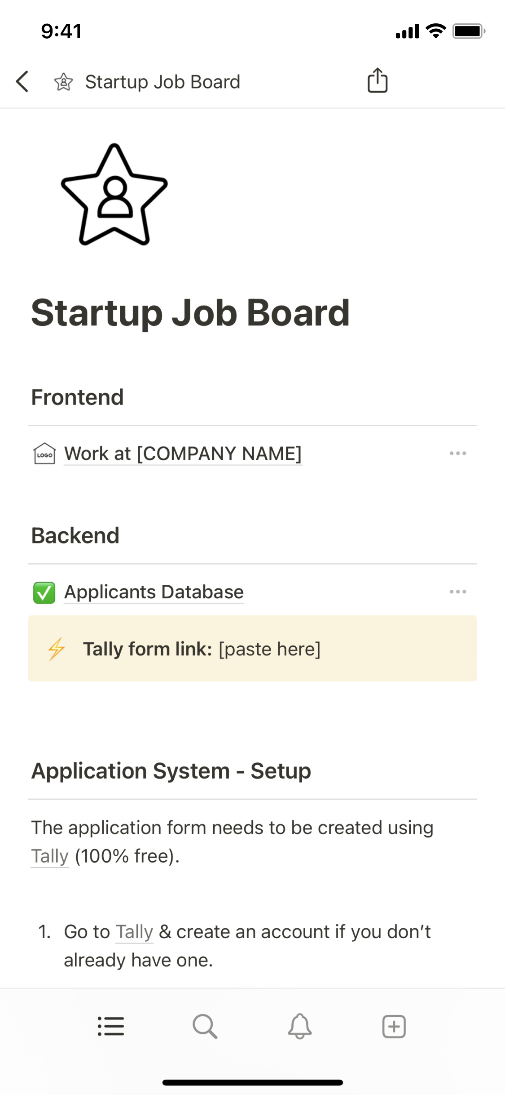Open the Work at [COMPANY NAME] page
This screenshot has width=505, height=1095.
pos(183,454)
